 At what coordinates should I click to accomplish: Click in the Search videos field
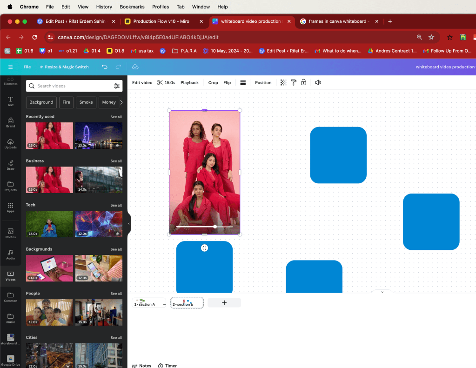pos(74,86)
